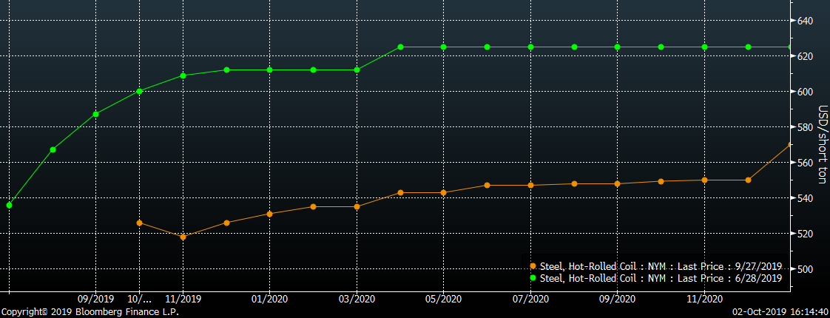
Task: Click the truncated 10/... x-axis label
Action: click(x=139, y=299)
